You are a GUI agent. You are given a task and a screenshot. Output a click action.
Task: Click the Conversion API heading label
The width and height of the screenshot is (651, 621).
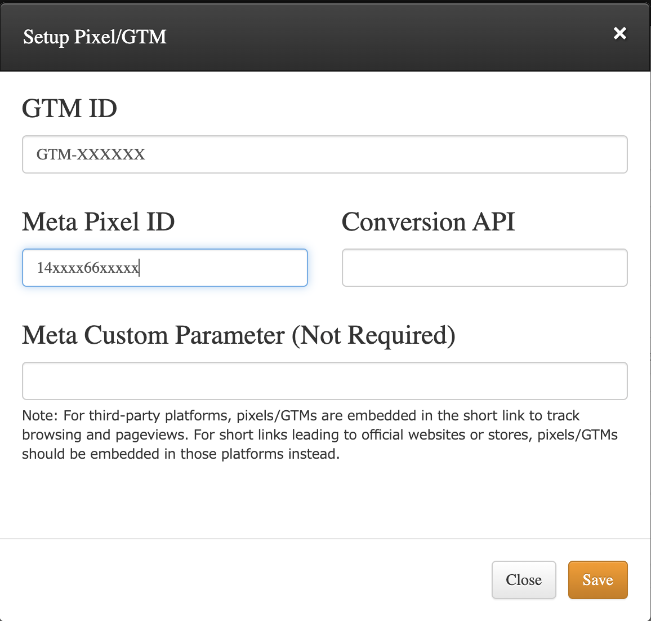pos(428,221)
